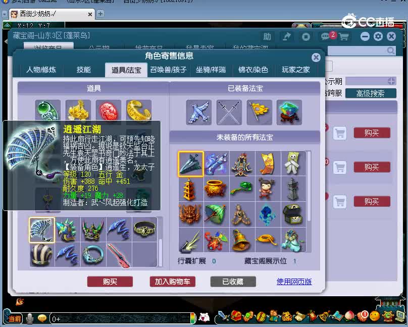Select the orange pagoda treasure icon

pyautogui.click(x=191, y=190)
